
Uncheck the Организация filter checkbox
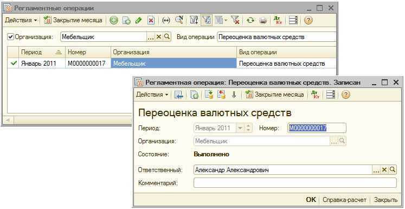tap(10, 37)
